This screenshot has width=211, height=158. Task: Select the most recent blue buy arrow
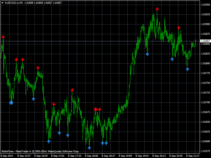(x=187, y=69)
